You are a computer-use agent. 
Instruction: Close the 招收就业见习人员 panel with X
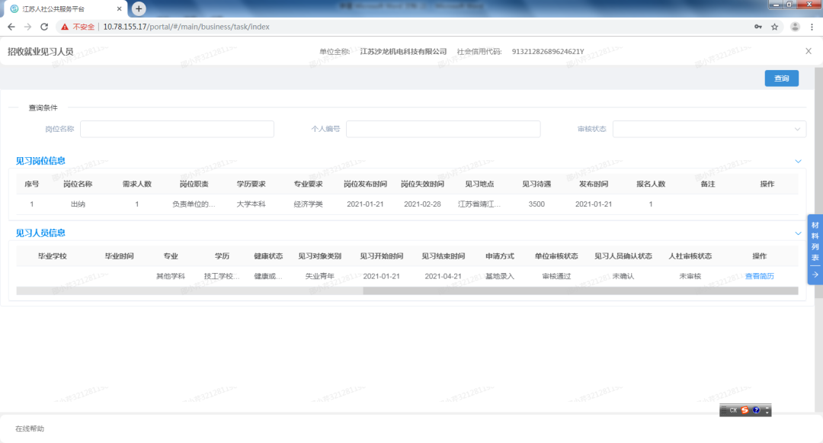pyautogui.click(x=808, y=51)
